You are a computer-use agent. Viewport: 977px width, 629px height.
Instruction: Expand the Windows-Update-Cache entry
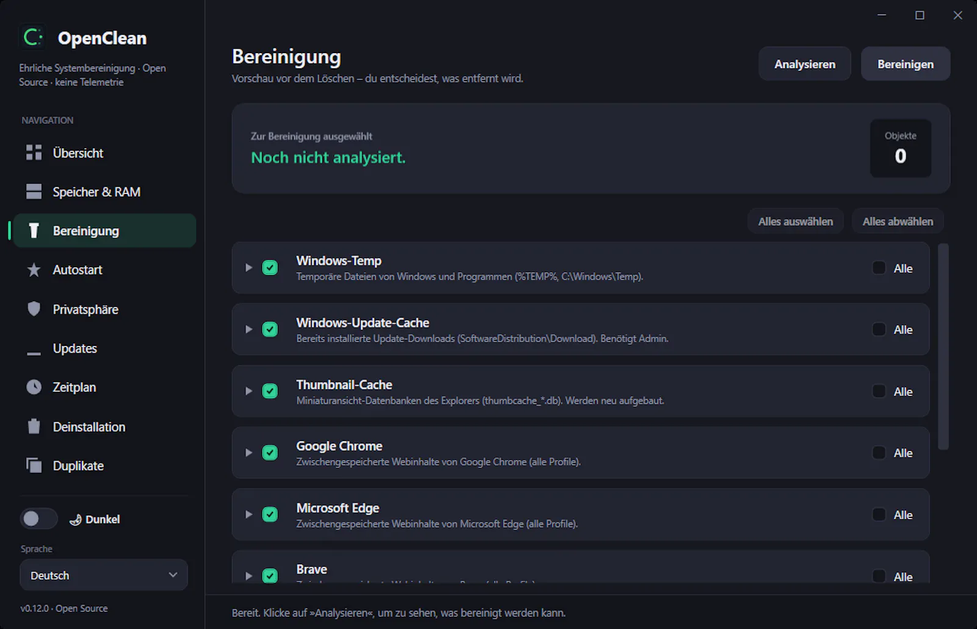tap(249, 329)
